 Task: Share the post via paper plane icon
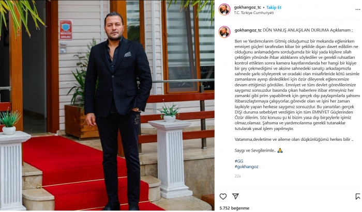(x=235, y=196)
